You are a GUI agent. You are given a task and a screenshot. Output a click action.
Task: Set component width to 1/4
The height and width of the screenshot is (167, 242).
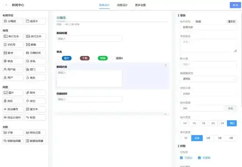(x=185, y=123)
